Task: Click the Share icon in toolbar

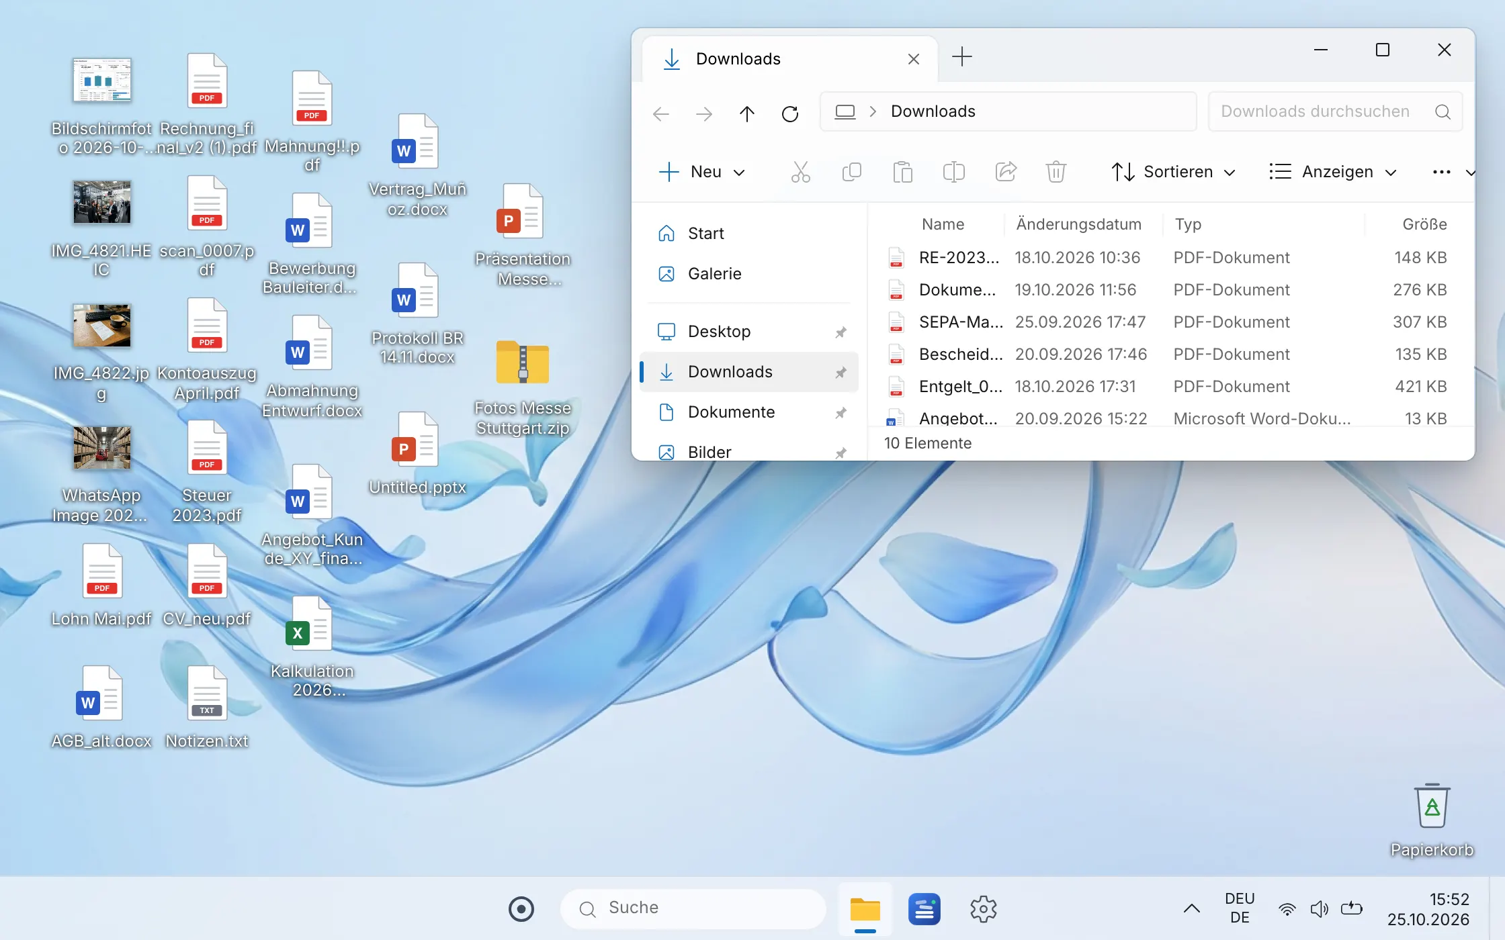Action: (x=1005, y=172)
